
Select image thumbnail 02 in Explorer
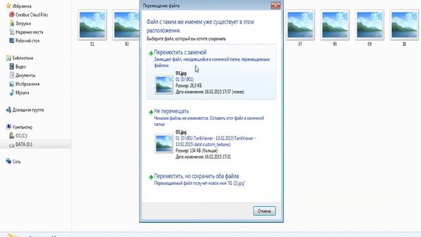point(126,25)
